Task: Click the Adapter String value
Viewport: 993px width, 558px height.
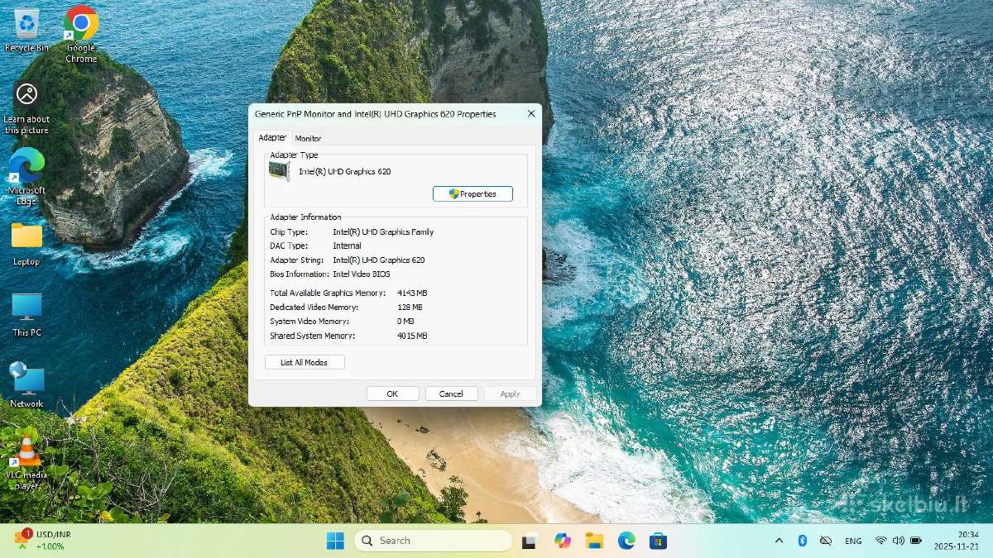Action: (x=379, y=260)
